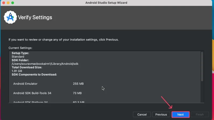Image resolution: width=214 pixels, height=120 pixels.
Task: Click the Previous button
Action: pyautogui.click(x=161, y=114)
